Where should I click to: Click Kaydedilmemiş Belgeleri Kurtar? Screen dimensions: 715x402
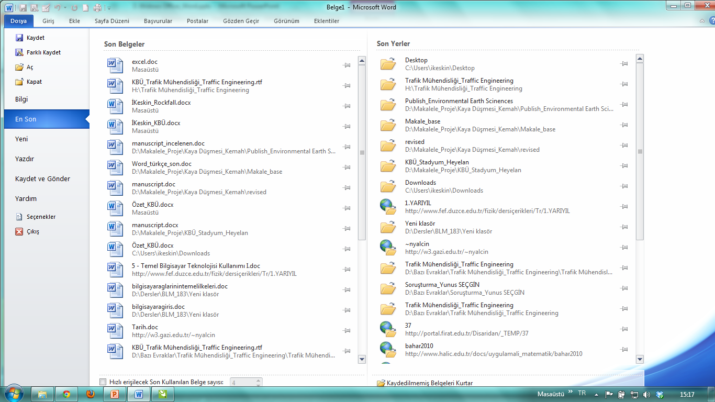point(425,383)
